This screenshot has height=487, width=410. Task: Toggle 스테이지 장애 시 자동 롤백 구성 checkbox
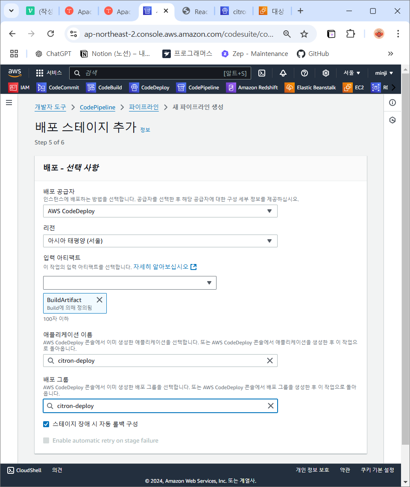(46, 424)
